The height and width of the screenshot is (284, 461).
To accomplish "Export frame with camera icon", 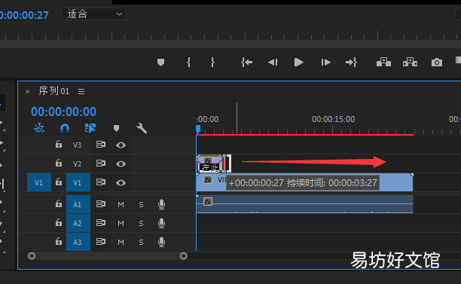I will [x=437, y=63].
